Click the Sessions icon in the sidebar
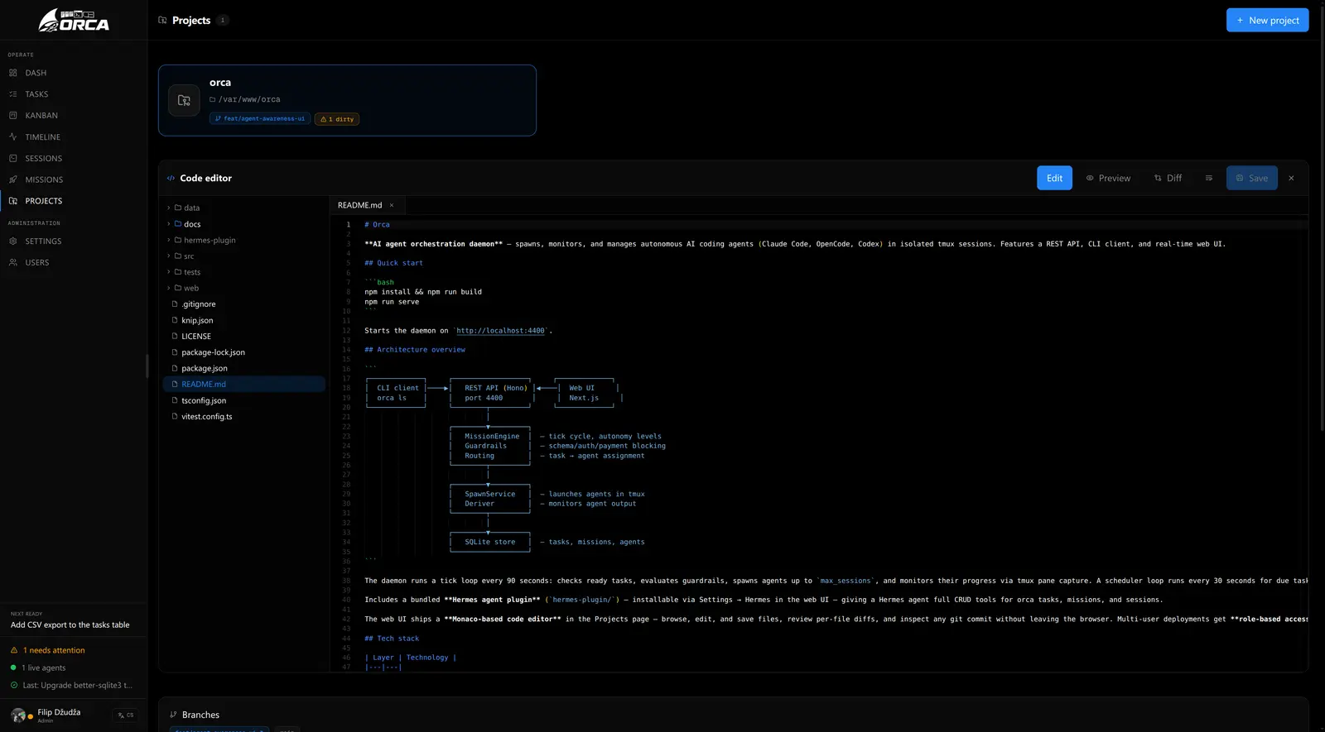This screenshot has width=1325, height=732. point(13,158)
